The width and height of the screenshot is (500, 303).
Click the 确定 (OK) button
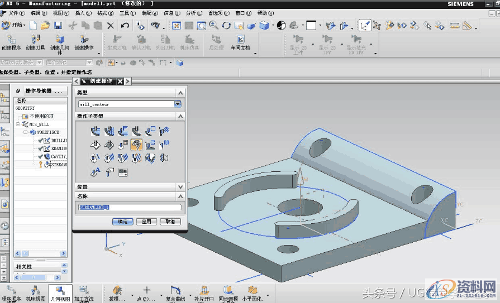[122, 222]
